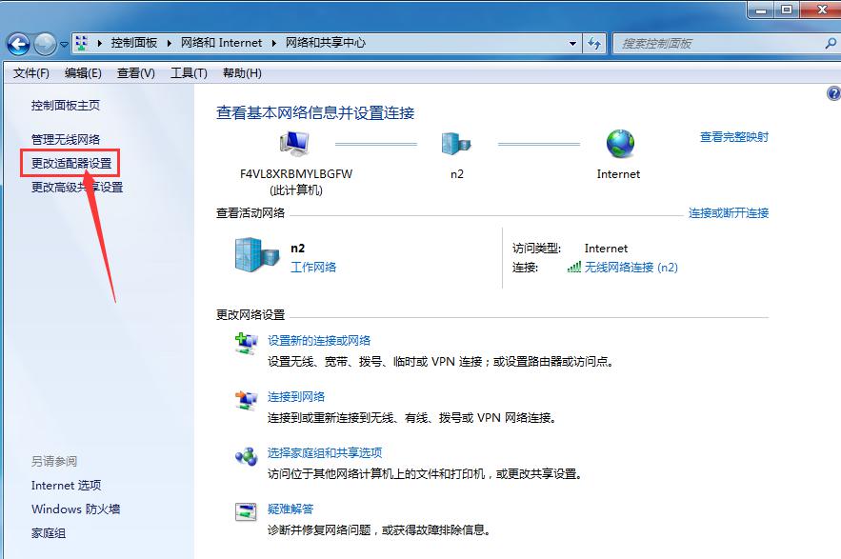Click the set up new connection icon
Image resolution: width=841 pixels, height=559 pixels.
click(x=246, y=344)
